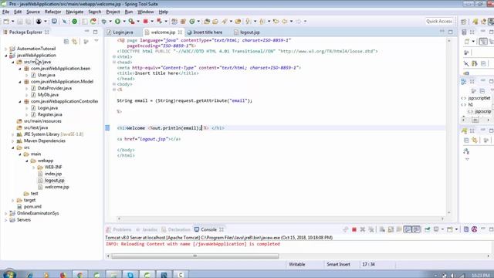Minimize the Package Explorer view

tap(87, 32)
